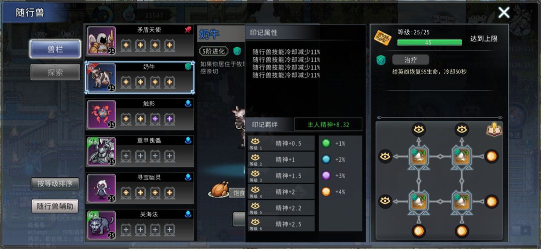Click the orange orb right of upper rune
Image resolution: width=541 pixels, height=249 pixels.
coord(491,156)
